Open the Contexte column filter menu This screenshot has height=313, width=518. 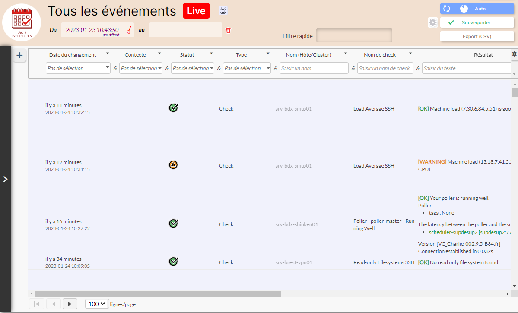pos(159,52)
